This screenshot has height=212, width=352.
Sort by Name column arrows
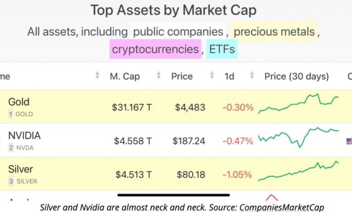tap(97, 76)
